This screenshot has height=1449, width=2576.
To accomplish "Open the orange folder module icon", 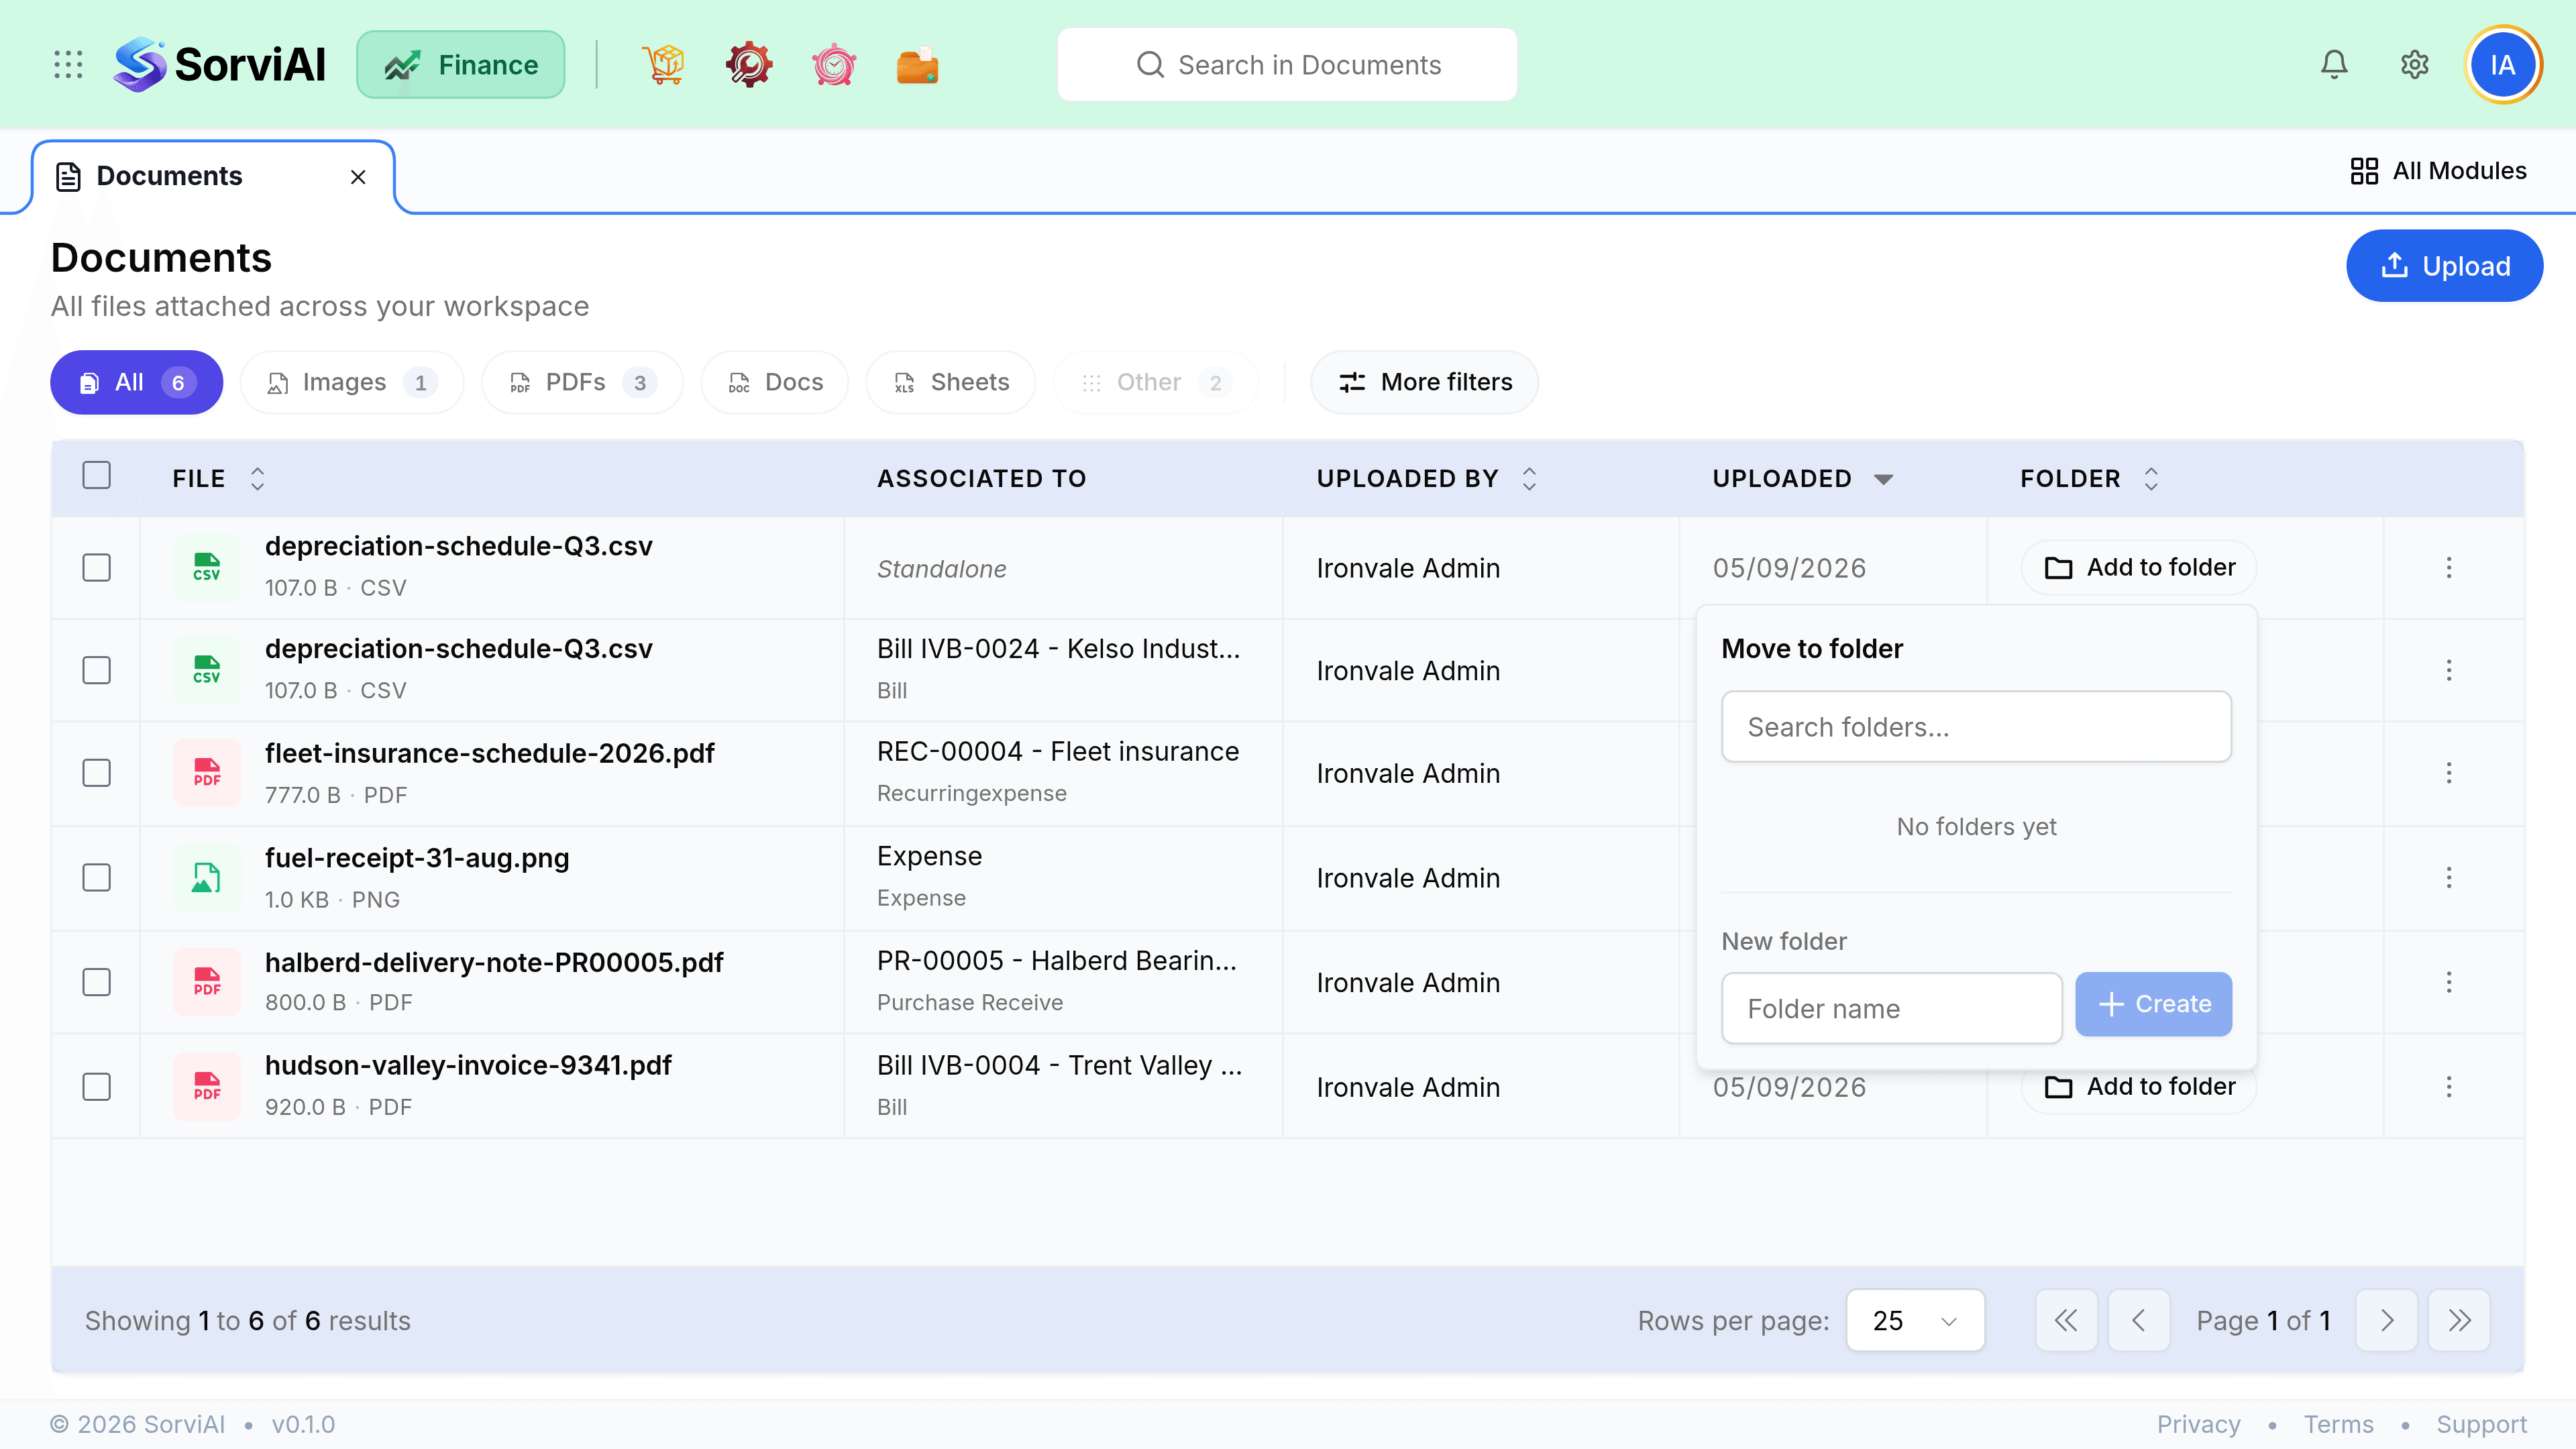I will pyautogui.click(x=917, y=65).
